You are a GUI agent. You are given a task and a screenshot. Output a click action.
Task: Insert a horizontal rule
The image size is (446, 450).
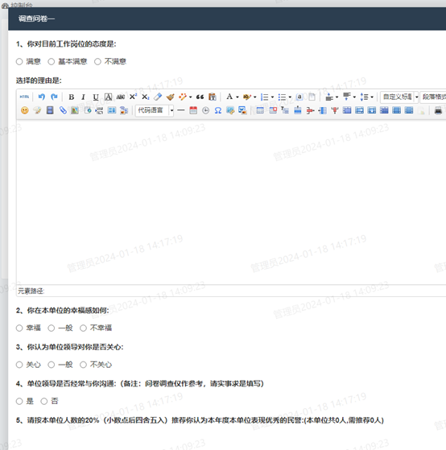tap(181, 110)
